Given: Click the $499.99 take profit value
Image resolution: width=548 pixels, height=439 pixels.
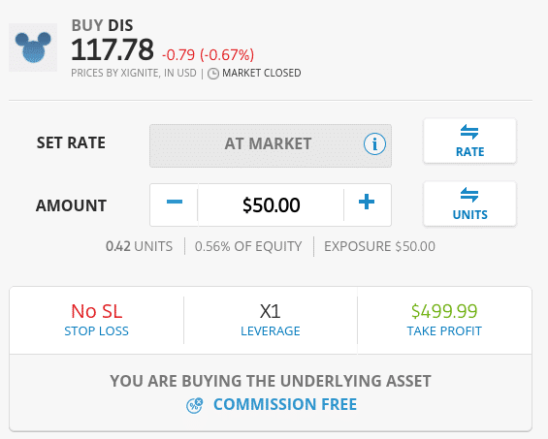Looking at the screenshot, I should click(x=444, y=311).
